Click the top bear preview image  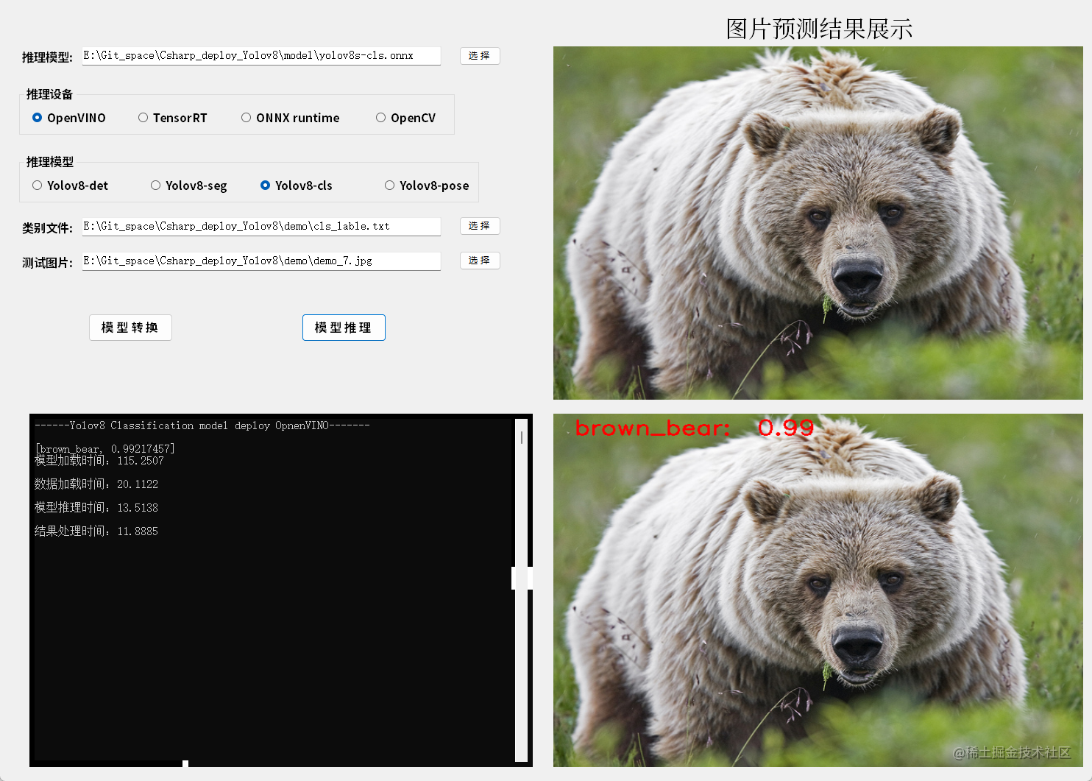click(x=817, y=221)
